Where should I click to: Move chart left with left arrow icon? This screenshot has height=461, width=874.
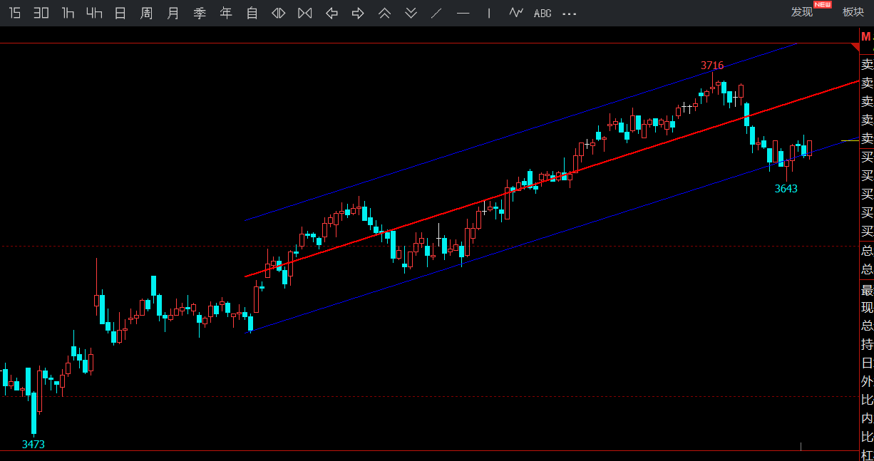point(331,13)
